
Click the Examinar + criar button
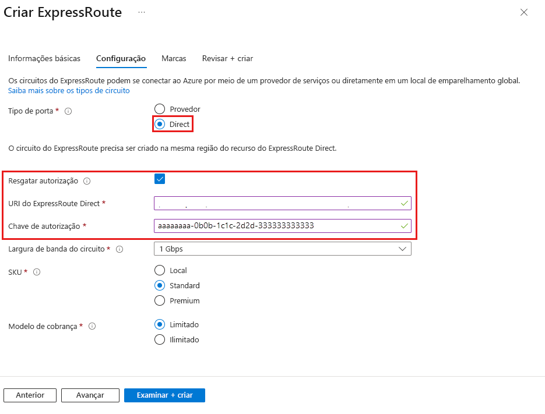[x=164, y=395]
